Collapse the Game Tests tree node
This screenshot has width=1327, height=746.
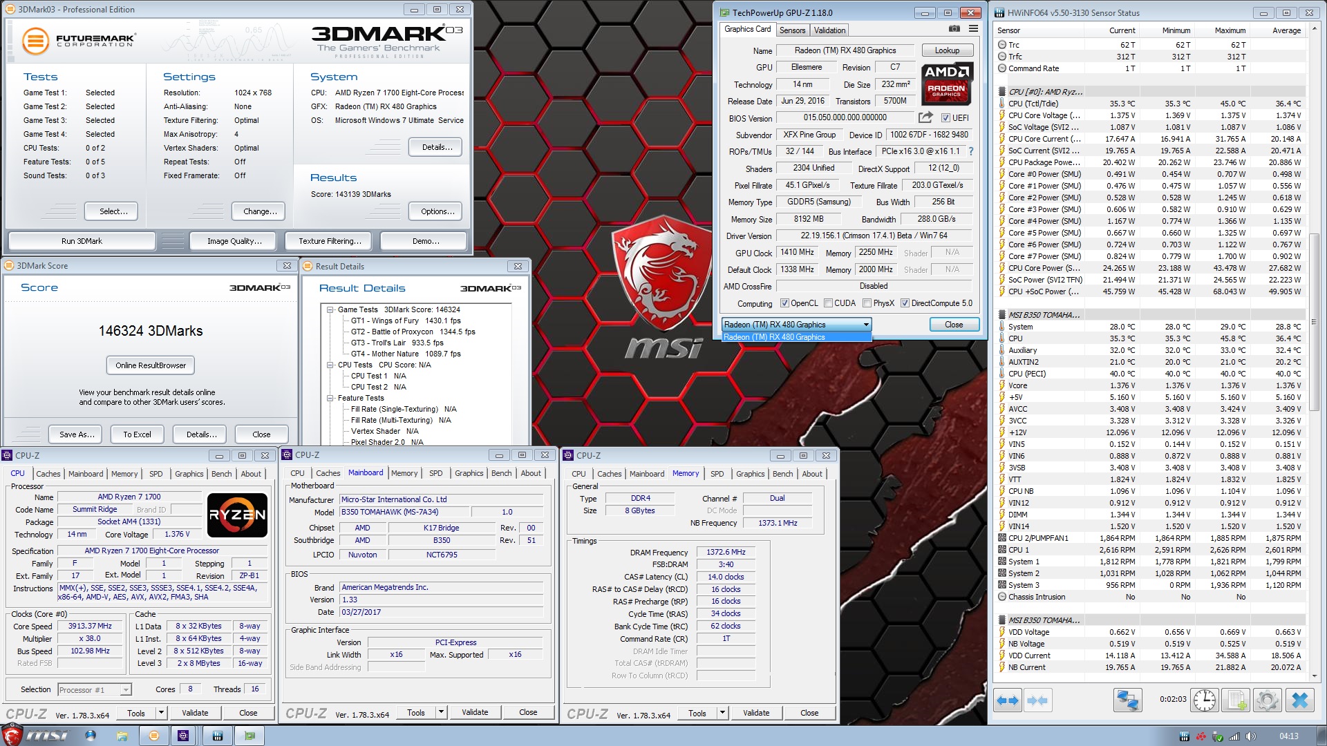(330, 310)
